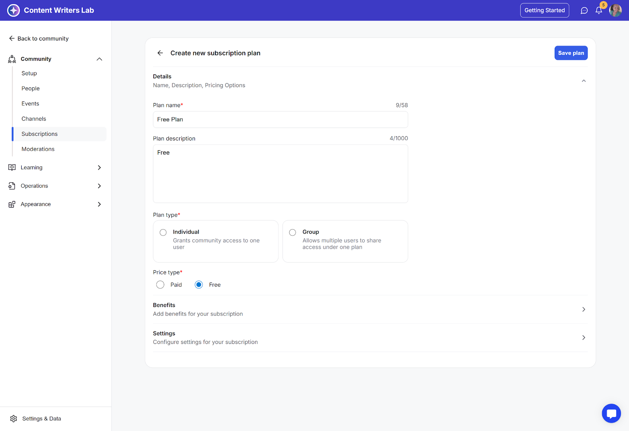Open the notifications bell icon
Viewport: 629px width, 431px height.
[x=599, y=11]
